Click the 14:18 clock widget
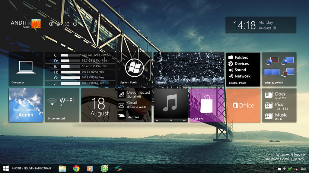The image size is (309, 173). [x=261, y=25]
